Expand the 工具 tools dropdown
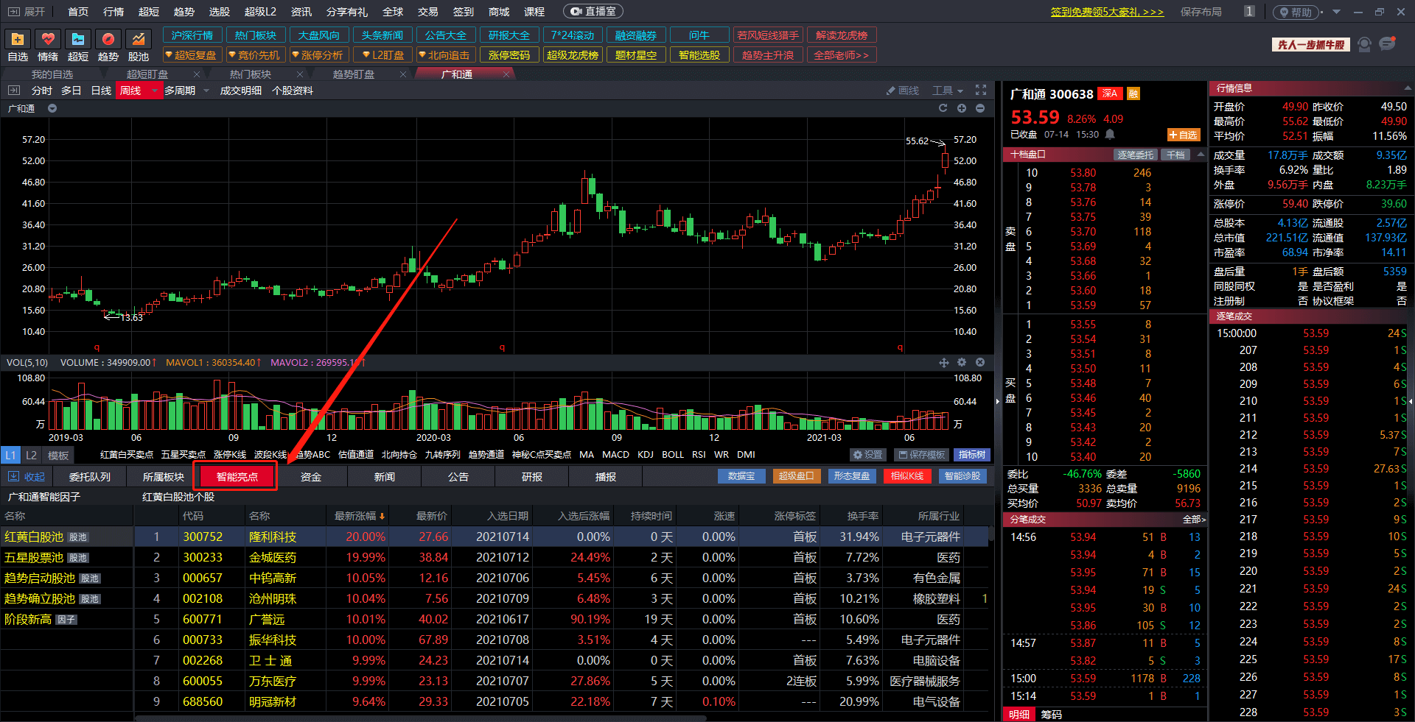Viewport: 1415px width, 722px height. pos(948,91)
